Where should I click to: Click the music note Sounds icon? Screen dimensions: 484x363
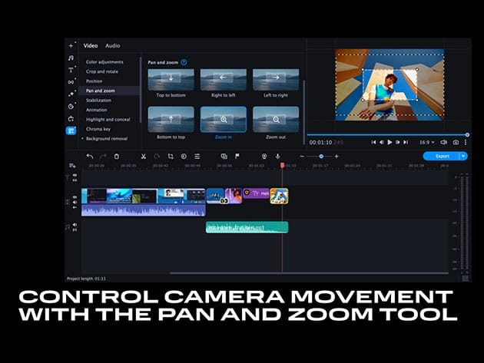(71, 58)
